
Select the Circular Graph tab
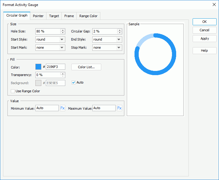(x=17, y=15)
